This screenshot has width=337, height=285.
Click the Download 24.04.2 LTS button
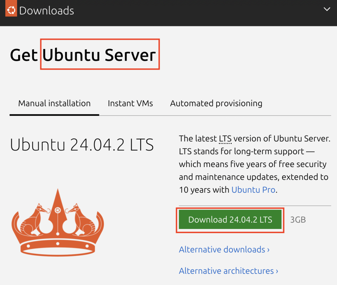[230, 220]
